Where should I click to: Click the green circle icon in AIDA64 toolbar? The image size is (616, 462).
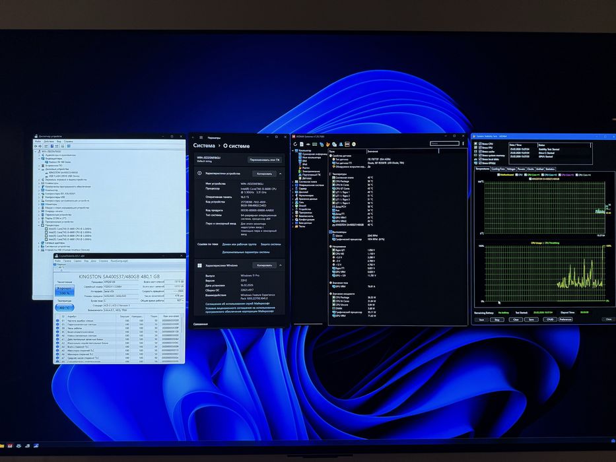(x=354, y=144)
